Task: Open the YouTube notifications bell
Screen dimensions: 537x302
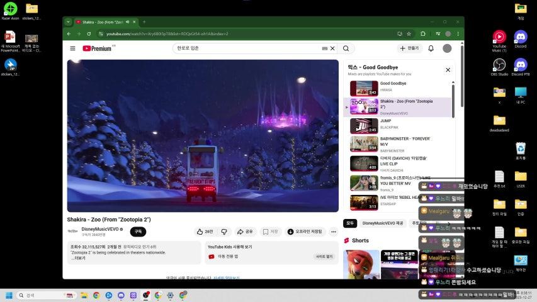Action: 431,48
